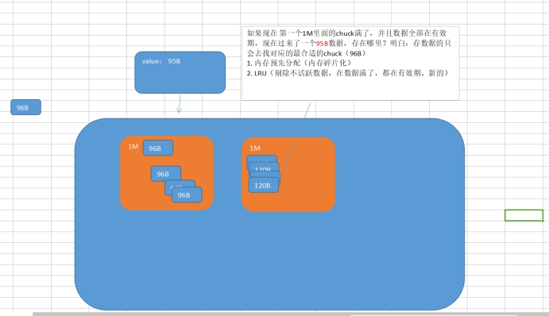Select the "value: 95B" rounded box

pyautogui.click(x=180, y=72)
